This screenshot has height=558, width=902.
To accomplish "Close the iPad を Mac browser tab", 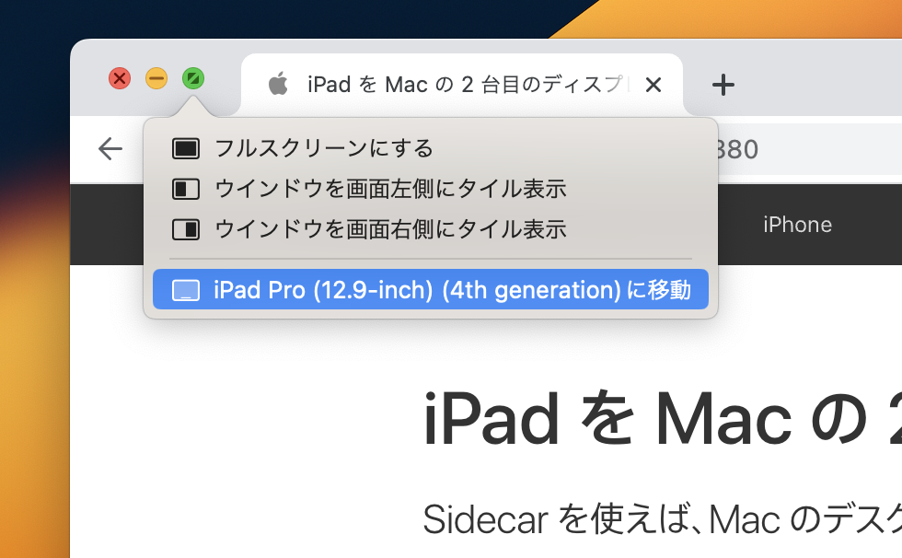I will click(x=653, y=86).
